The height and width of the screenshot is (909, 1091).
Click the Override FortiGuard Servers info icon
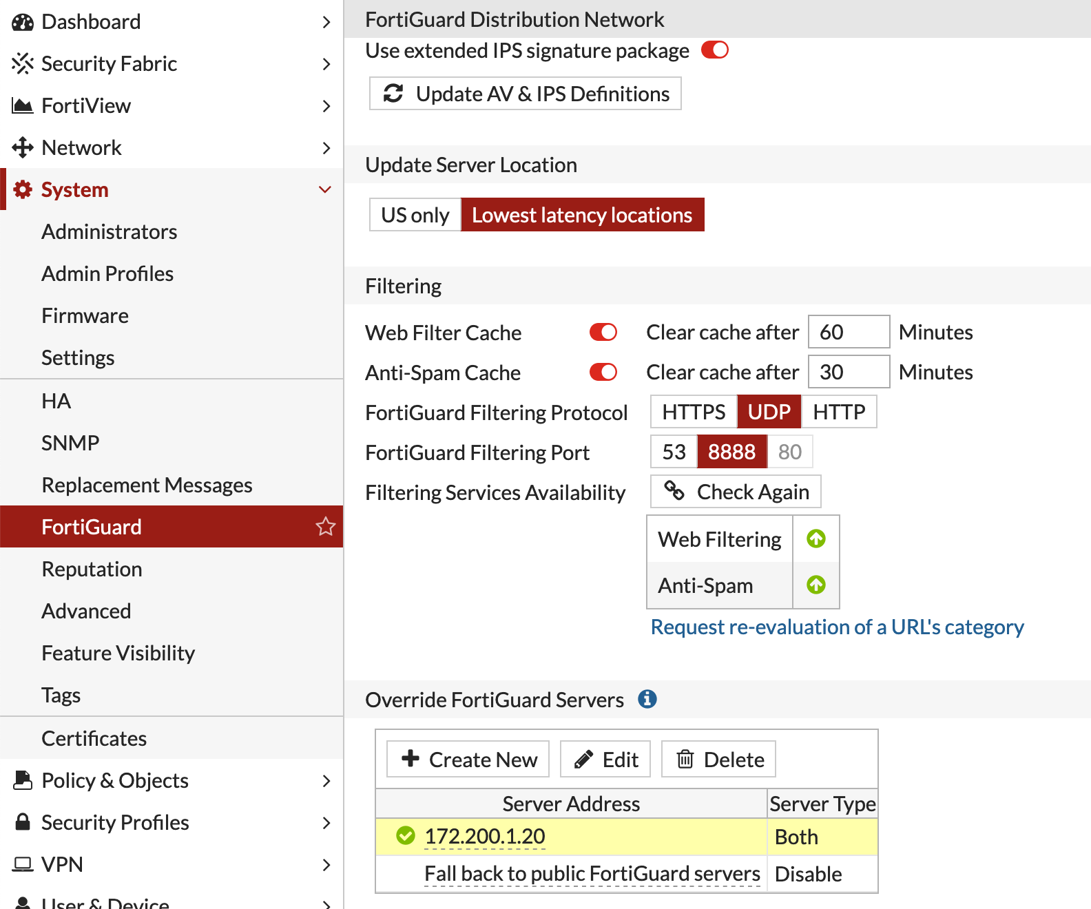pyautogui.click(x=647, y=699)
